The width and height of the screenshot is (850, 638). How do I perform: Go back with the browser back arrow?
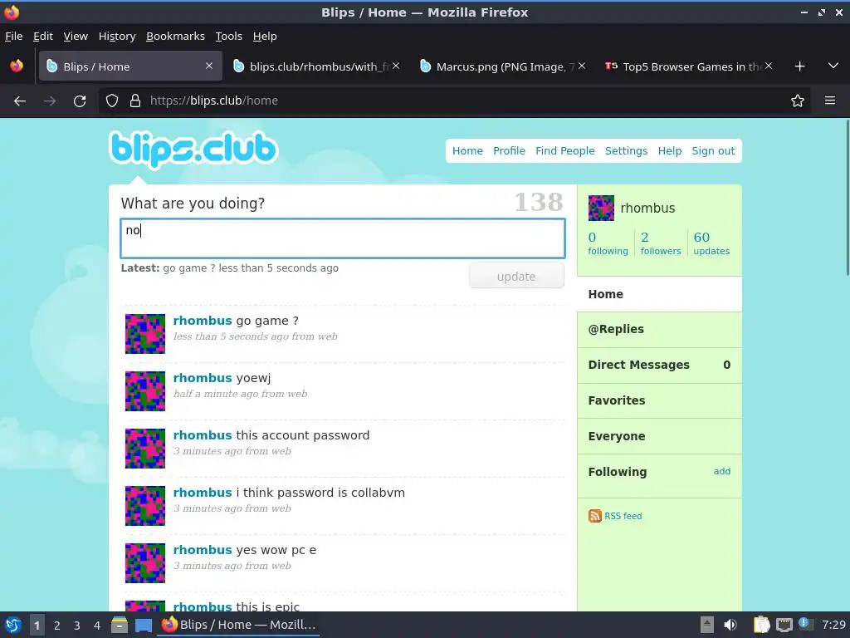coord(20,101)
